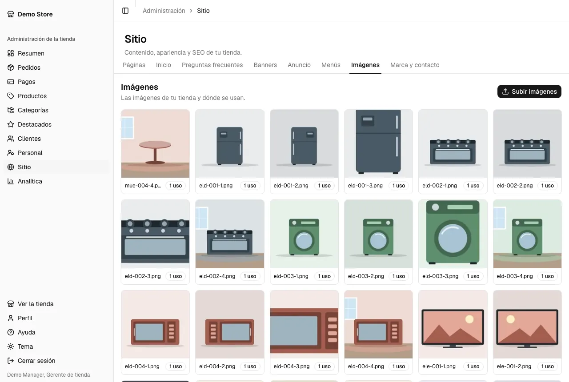Select the Preguntas frecuentes tab
The height and width of the screenshot is (382, 569).
click(x=212, y=65)
